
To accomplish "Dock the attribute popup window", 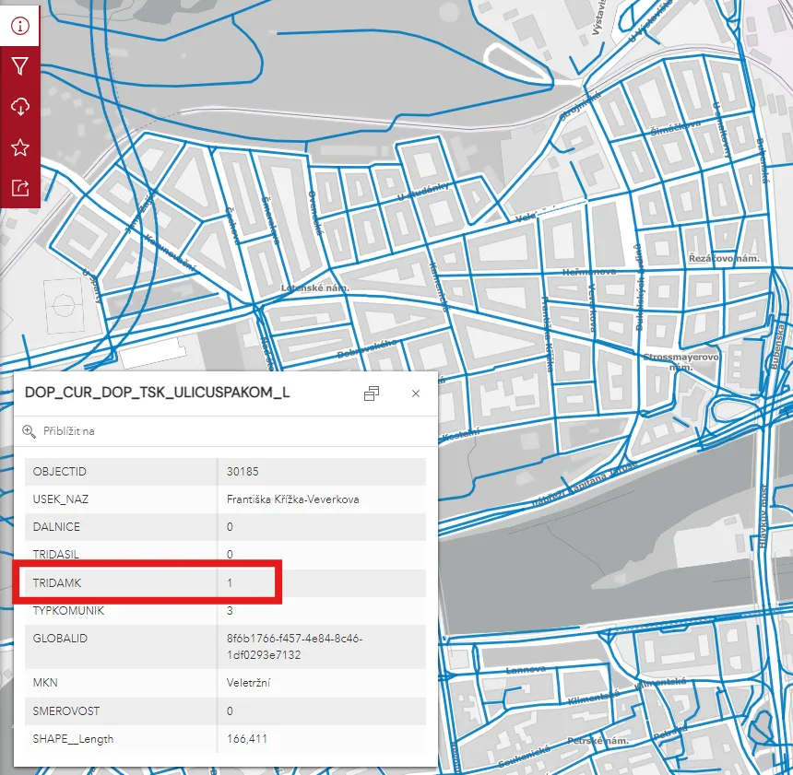I will (372, 393).
